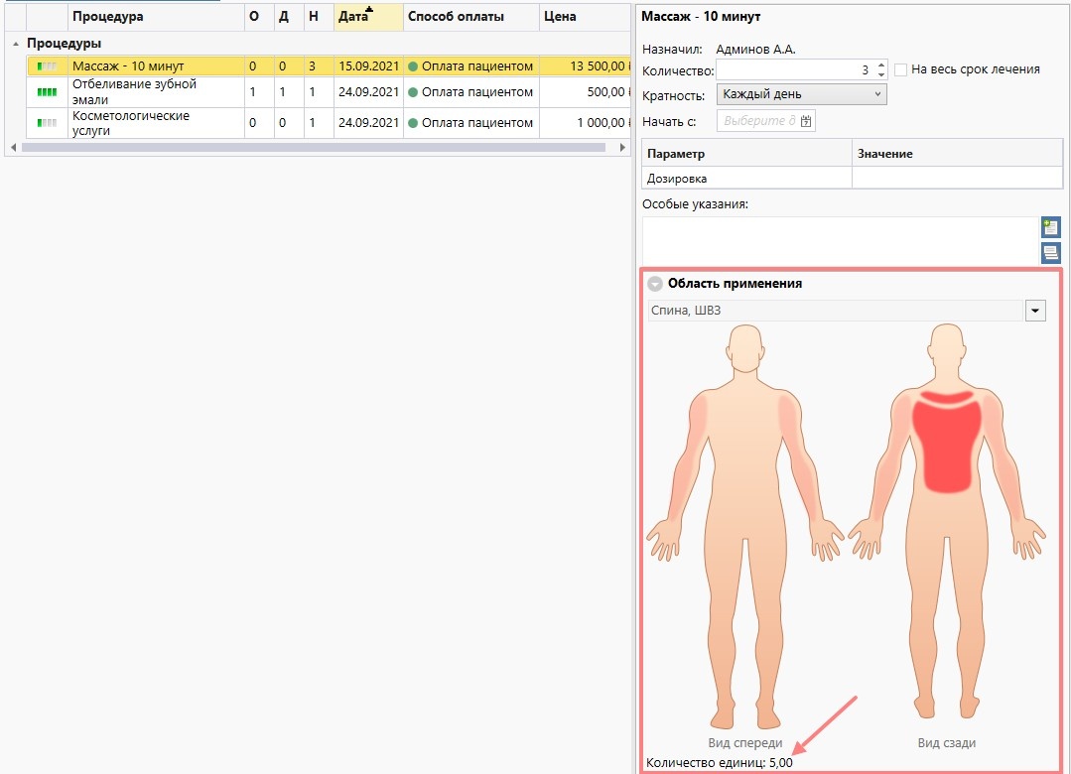
Task: Enable the На весь срок лечения checkbox
Action: click(901, 69)
